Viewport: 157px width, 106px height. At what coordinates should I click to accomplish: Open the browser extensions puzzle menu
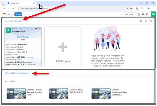coord(142,9)
